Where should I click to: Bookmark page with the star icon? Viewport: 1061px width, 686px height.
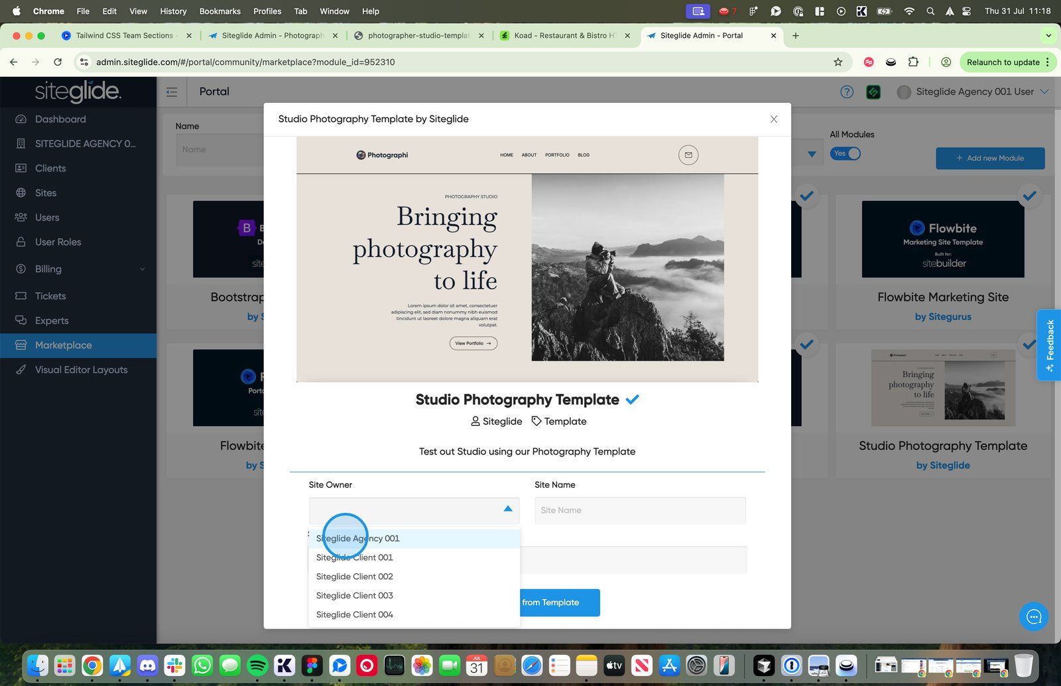[x=838, y=62]
